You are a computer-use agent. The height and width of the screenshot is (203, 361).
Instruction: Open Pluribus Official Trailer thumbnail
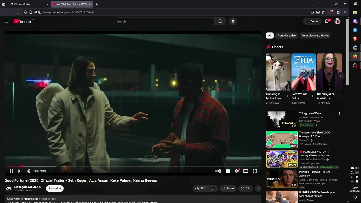click(x=282, y=179)
